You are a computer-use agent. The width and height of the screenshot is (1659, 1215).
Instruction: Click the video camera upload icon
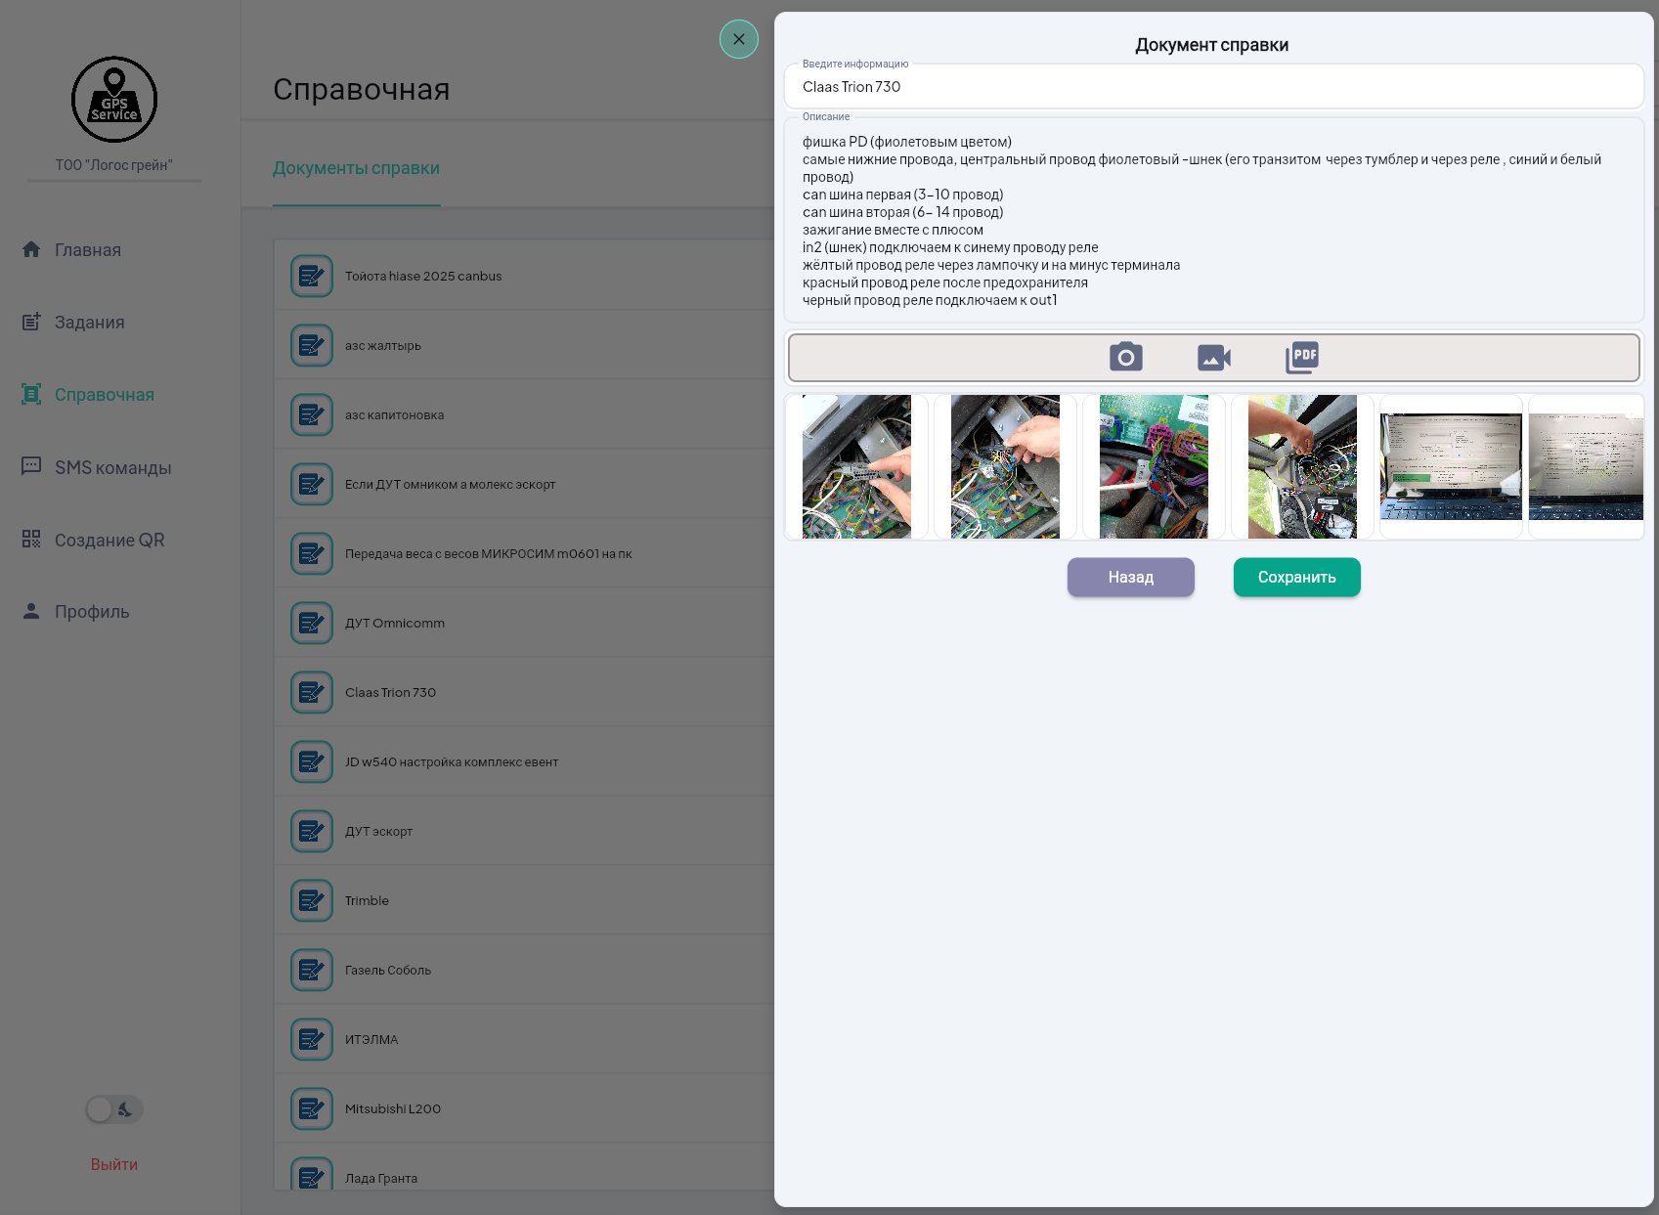pyautogui.click(x=1214, y=358)
